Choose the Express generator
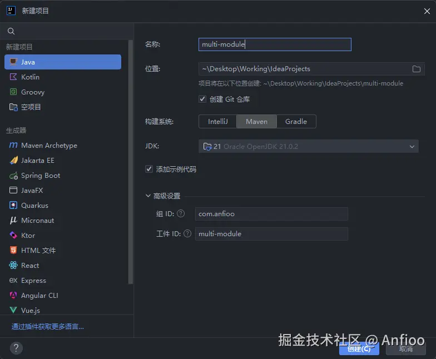Image resolution: width=436 pixels, height=359 pixels. pyautogui.click(x=63, y=280)
